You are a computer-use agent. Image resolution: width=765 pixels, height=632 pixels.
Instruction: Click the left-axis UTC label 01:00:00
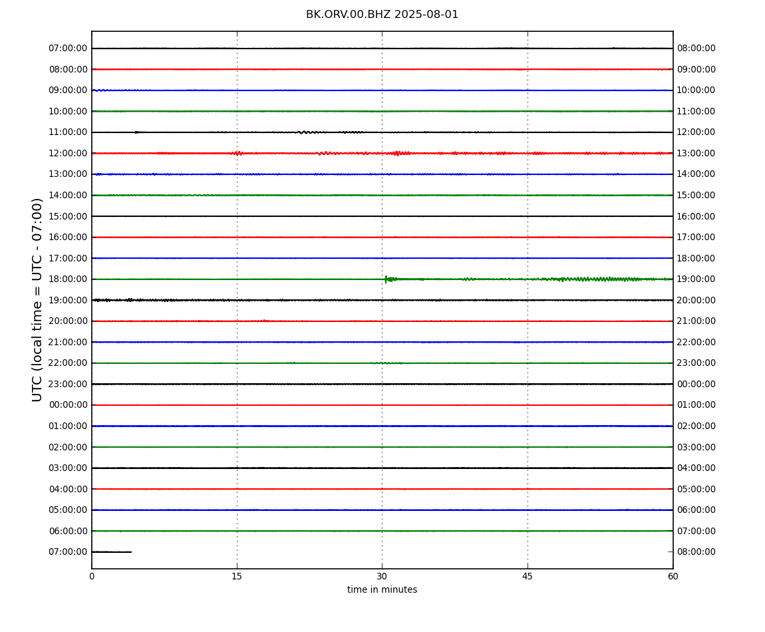(x=68, y=426)
